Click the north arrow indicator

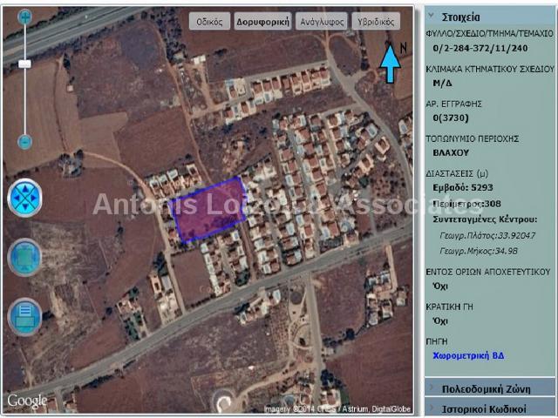point(390,63)
